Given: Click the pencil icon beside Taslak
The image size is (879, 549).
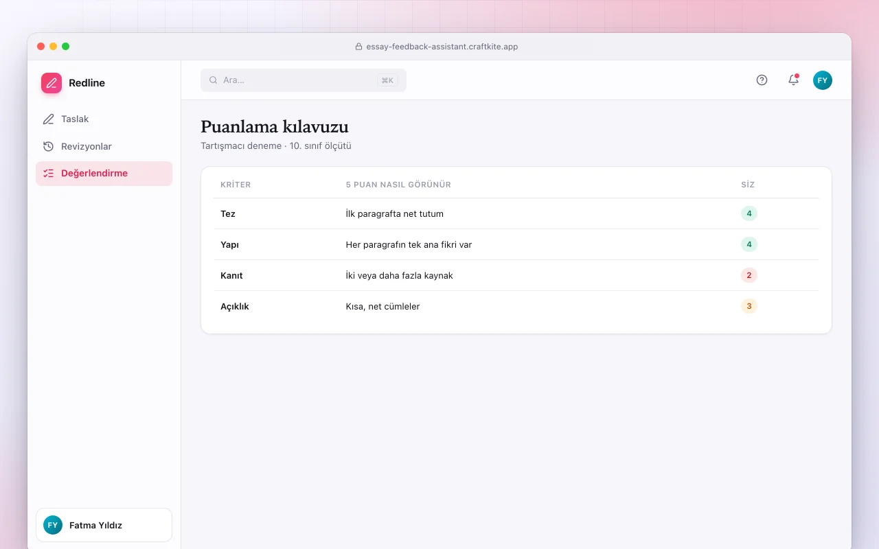Looking at the screenshot, I should tap(48, 119).
